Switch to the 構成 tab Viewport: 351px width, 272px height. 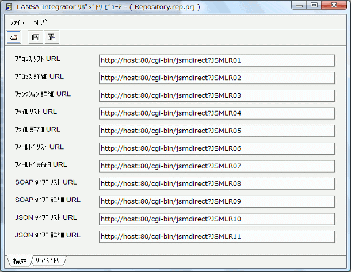(x=20, y=261)
